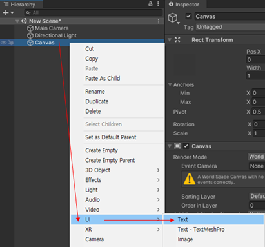
Task: Open the GameObject icon picker cube
Action: pos(173,18)
